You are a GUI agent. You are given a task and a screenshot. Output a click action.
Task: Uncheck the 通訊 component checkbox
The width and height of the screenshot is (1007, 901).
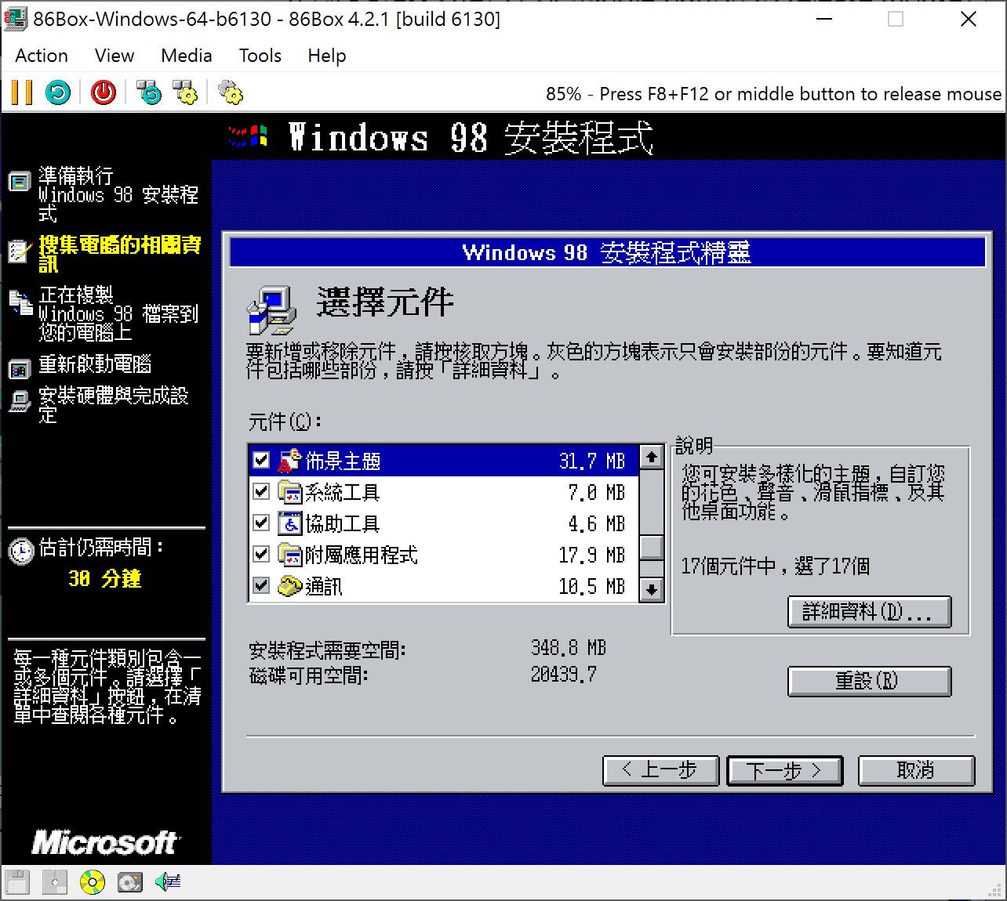coord(261,586)
